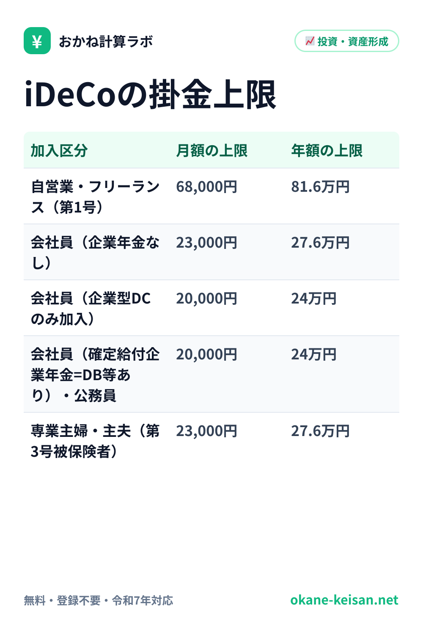The image size is (423, 635).
Task: Click 27.6万円 in the 専業主婦 row
Action: pyautogui.click(x=321, y=431)
